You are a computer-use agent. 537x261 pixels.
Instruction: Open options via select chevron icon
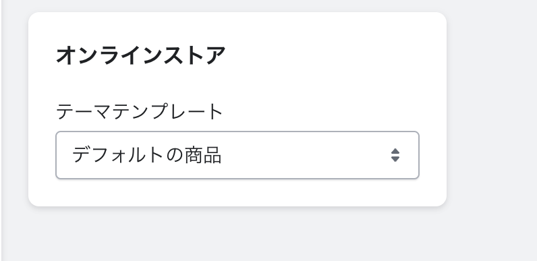click(x=395, y=155)
